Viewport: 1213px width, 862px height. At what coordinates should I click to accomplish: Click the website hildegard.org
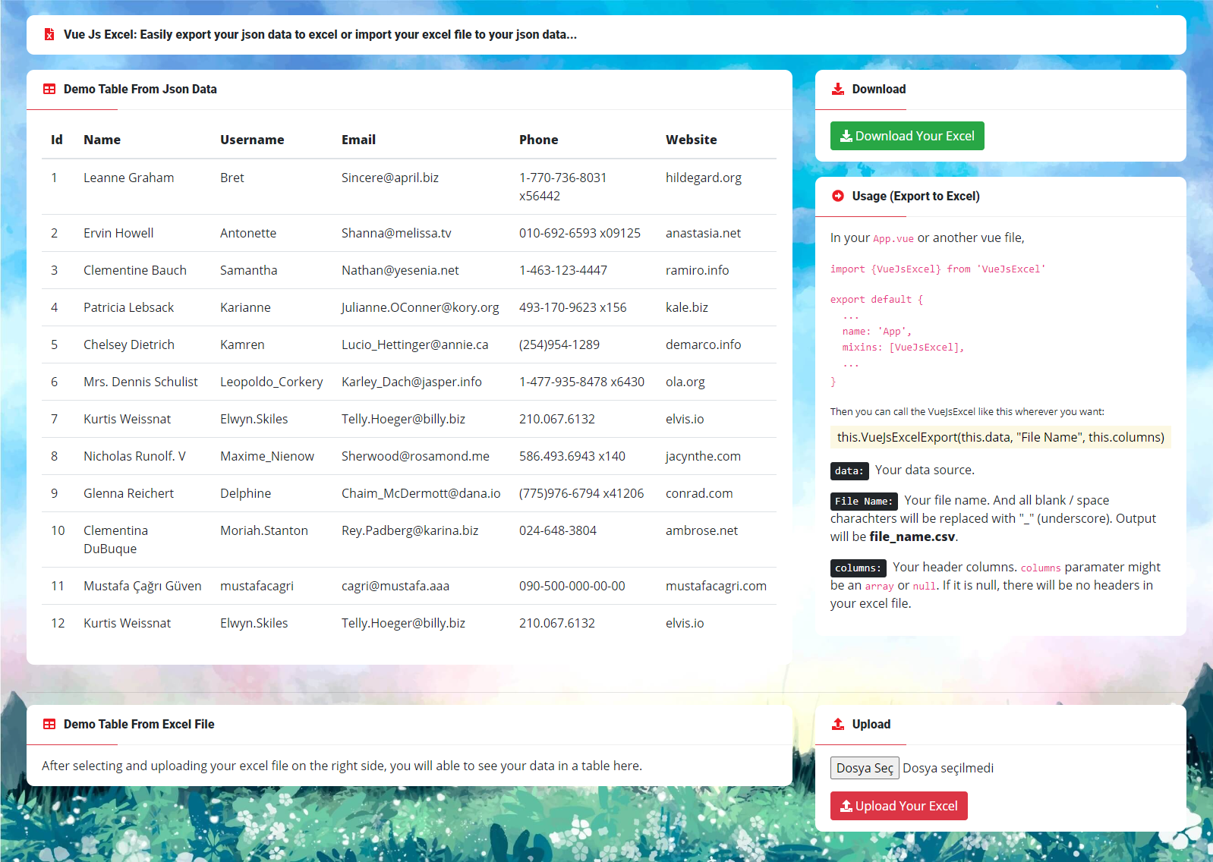point(704,178)
